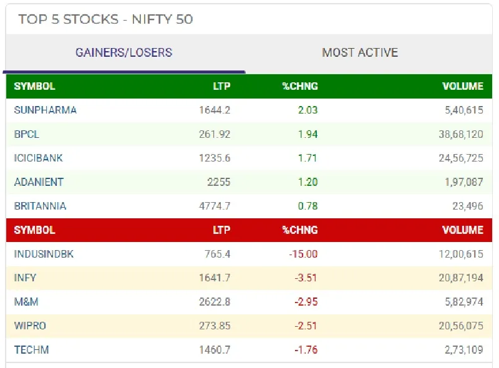Select WIPRO change value -2.51
Viewport: 499px width, 368px height.
pos(306,326)
